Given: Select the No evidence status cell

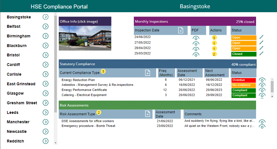Looking at the screenshot, I should tap(243, 85).
